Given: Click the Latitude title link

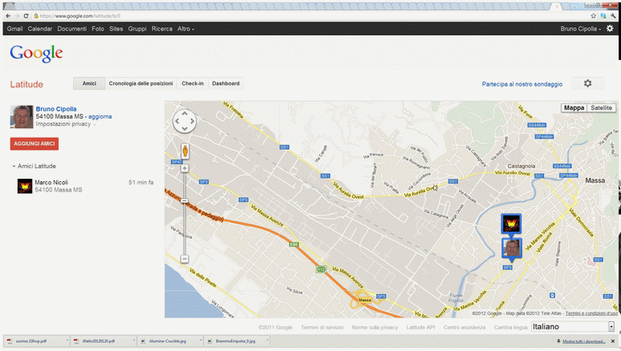Looking at the screenshot, I should click(26, 84).
